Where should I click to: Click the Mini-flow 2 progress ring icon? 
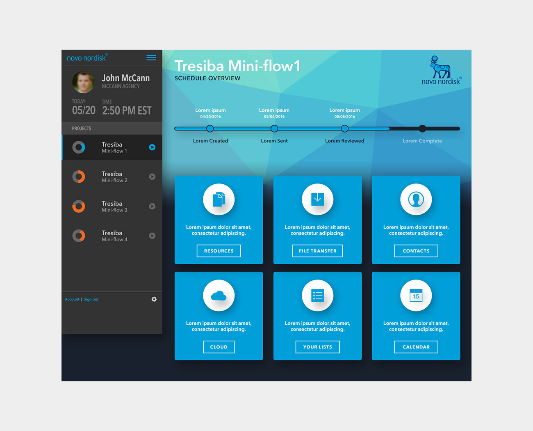tap(79, 177)
